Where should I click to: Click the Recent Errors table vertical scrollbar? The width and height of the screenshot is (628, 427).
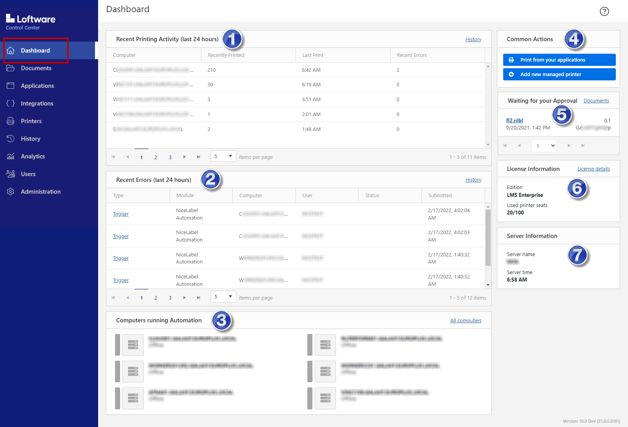coord(488,238)
